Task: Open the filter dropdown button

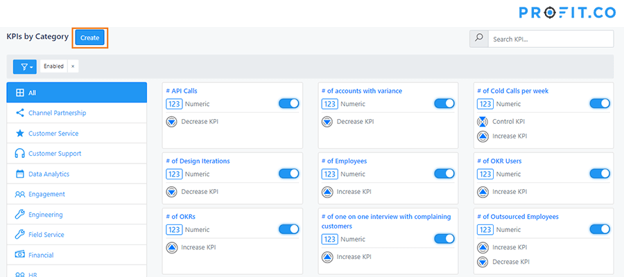Action: 25,66
